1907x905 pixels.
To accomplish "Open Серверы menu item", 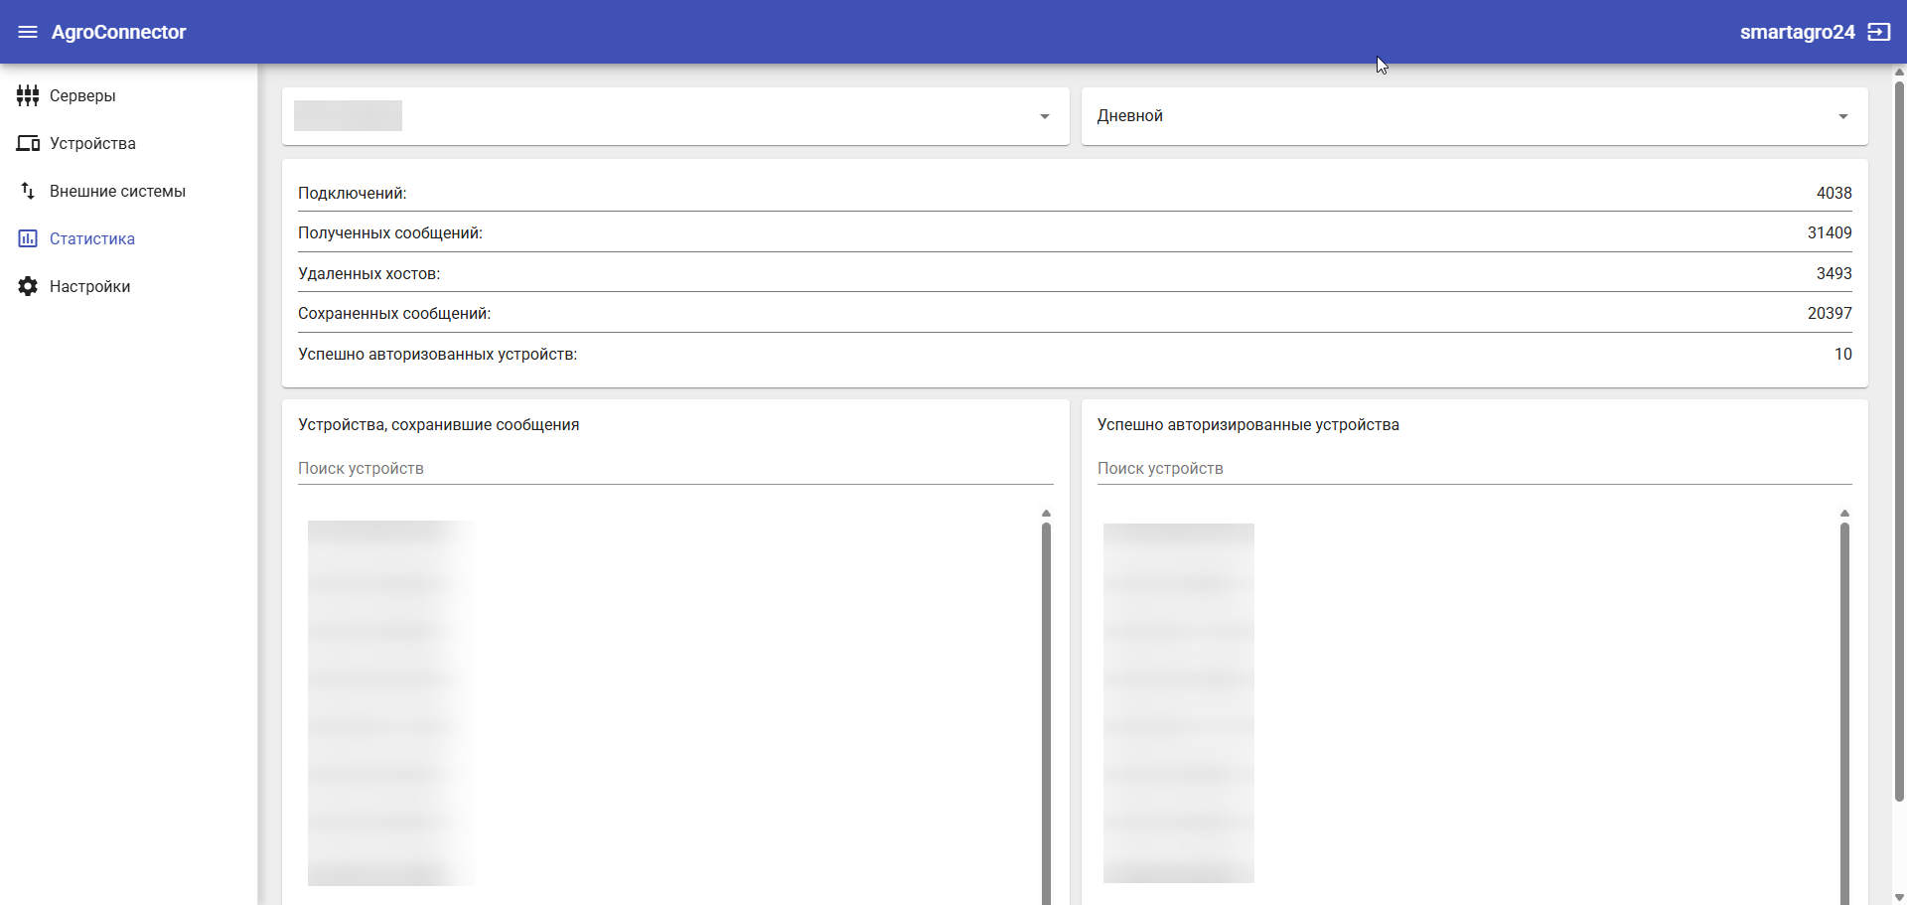I will (x=82, y=95).
